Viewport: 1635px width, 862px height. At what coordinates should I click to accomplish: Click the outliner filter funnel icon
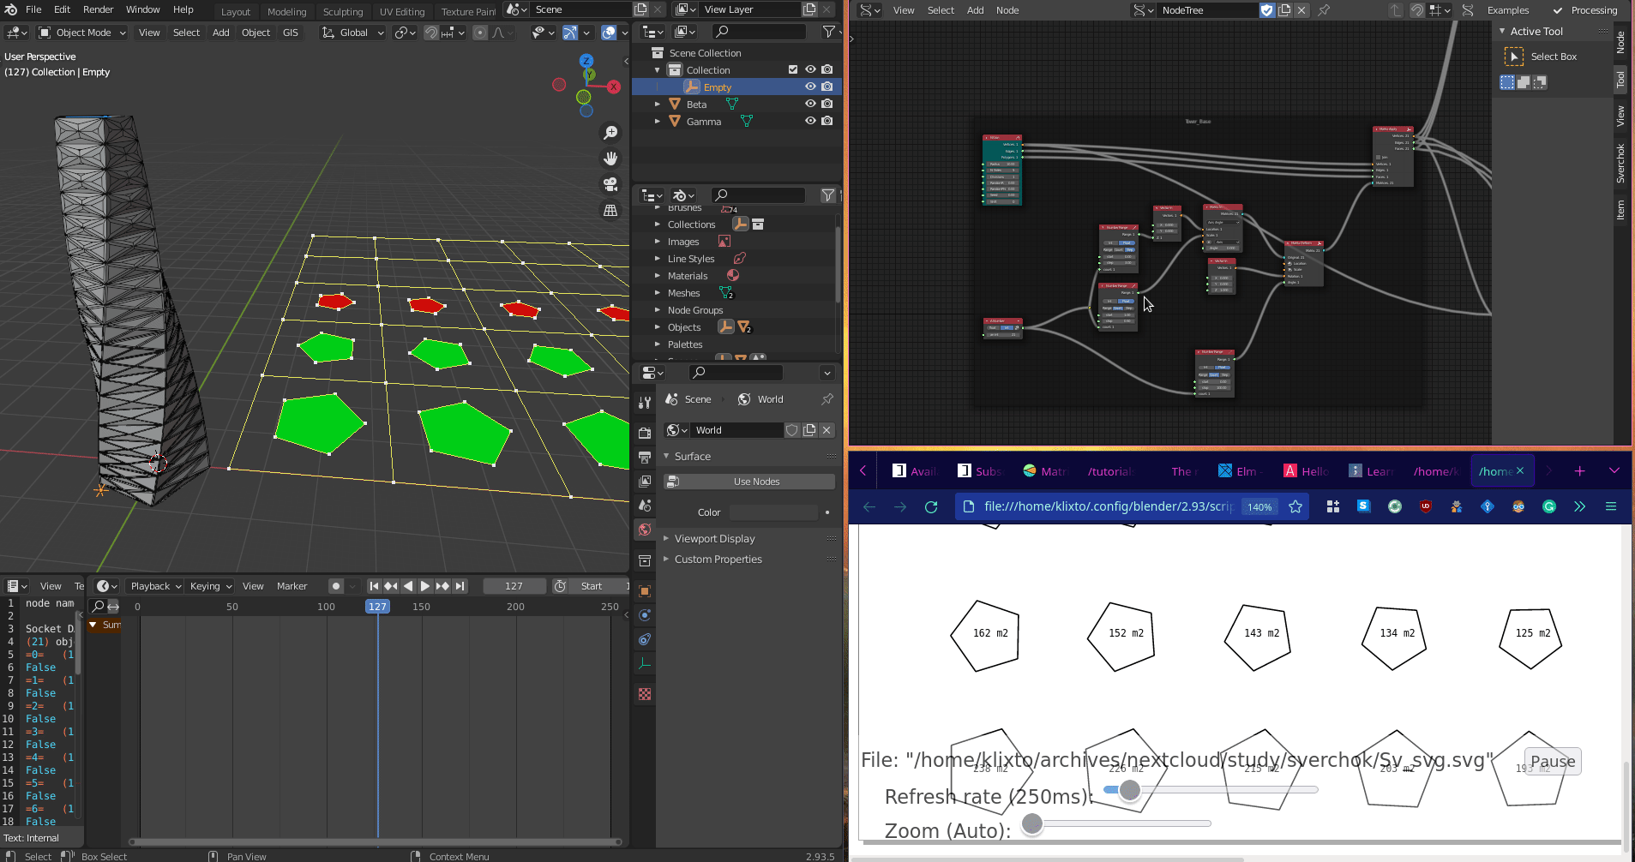(828, 32)
